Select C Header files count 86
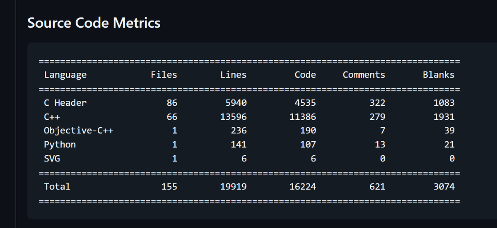The height and width of the screenshot is (228, 497). [x=172, y=103]
